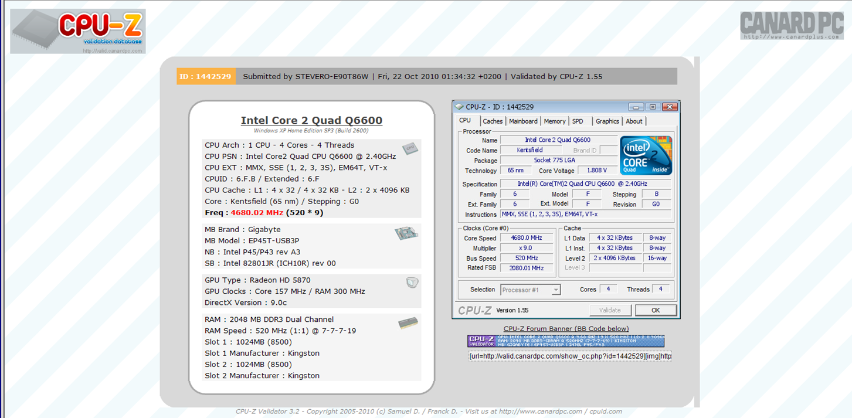Click the Stepping B field
Screen dimensions: 852x418
coord(656,194)
